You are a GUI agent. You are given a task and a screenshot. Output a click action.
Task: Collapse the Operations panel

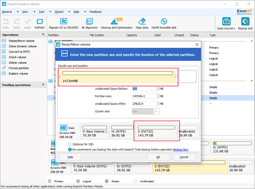coord(43,34)
